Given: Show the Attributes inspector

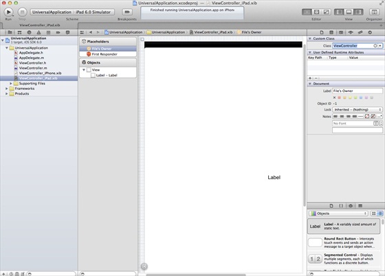Looking at the screenshot, I should (x=351, y=32).
